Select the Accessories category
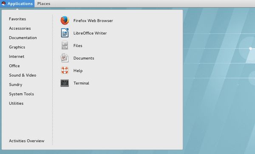Viewport: 255px width, 154px height. coord(20,29)
